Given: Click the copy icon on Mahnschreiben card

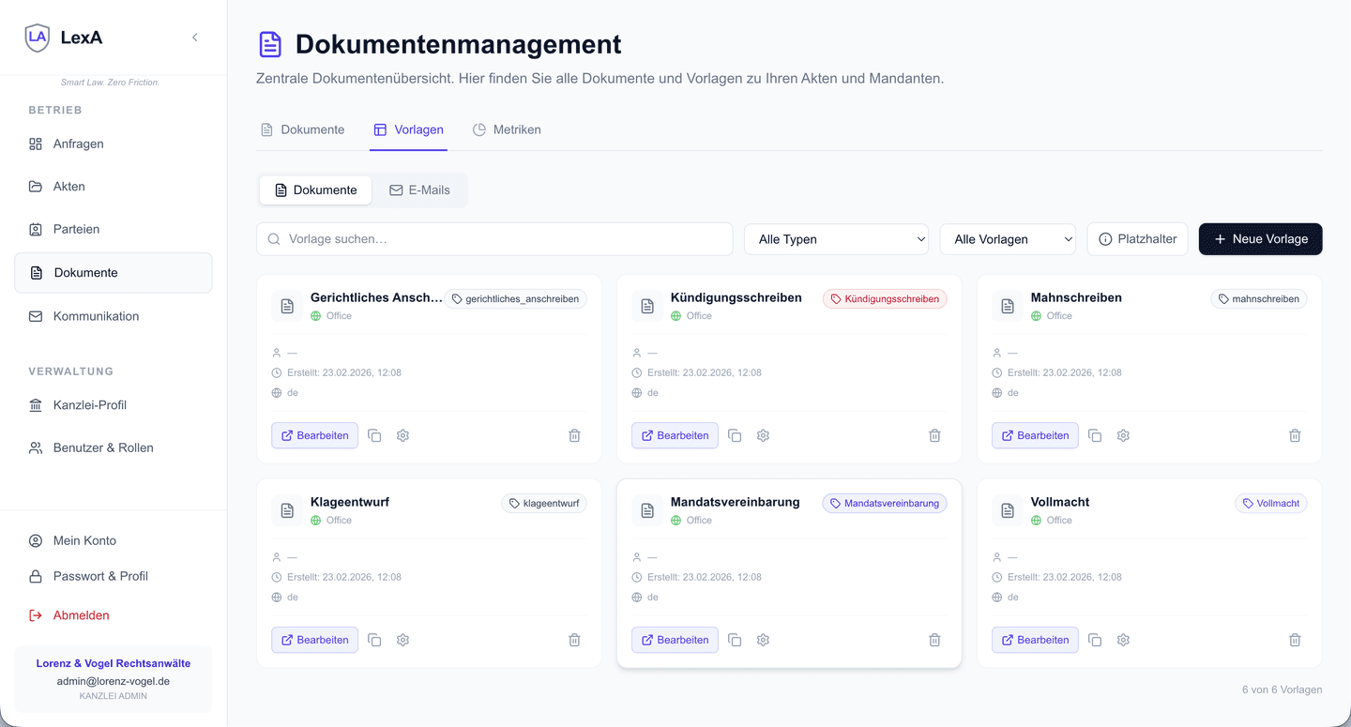Looking at the screenshot, I should 1095,435.
